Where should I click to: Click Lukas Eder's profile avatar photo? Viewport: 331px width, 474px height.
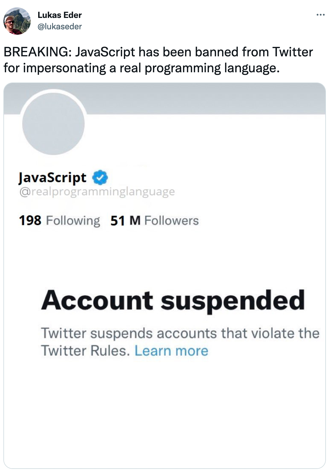[17, 21]
